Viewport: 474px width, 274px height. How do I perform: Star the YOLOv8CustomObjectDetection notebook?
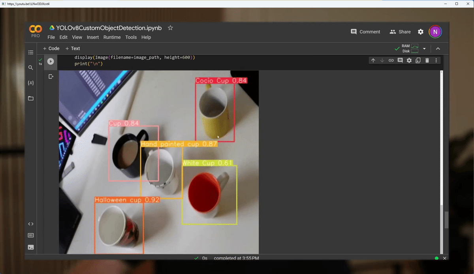[170, 28]
